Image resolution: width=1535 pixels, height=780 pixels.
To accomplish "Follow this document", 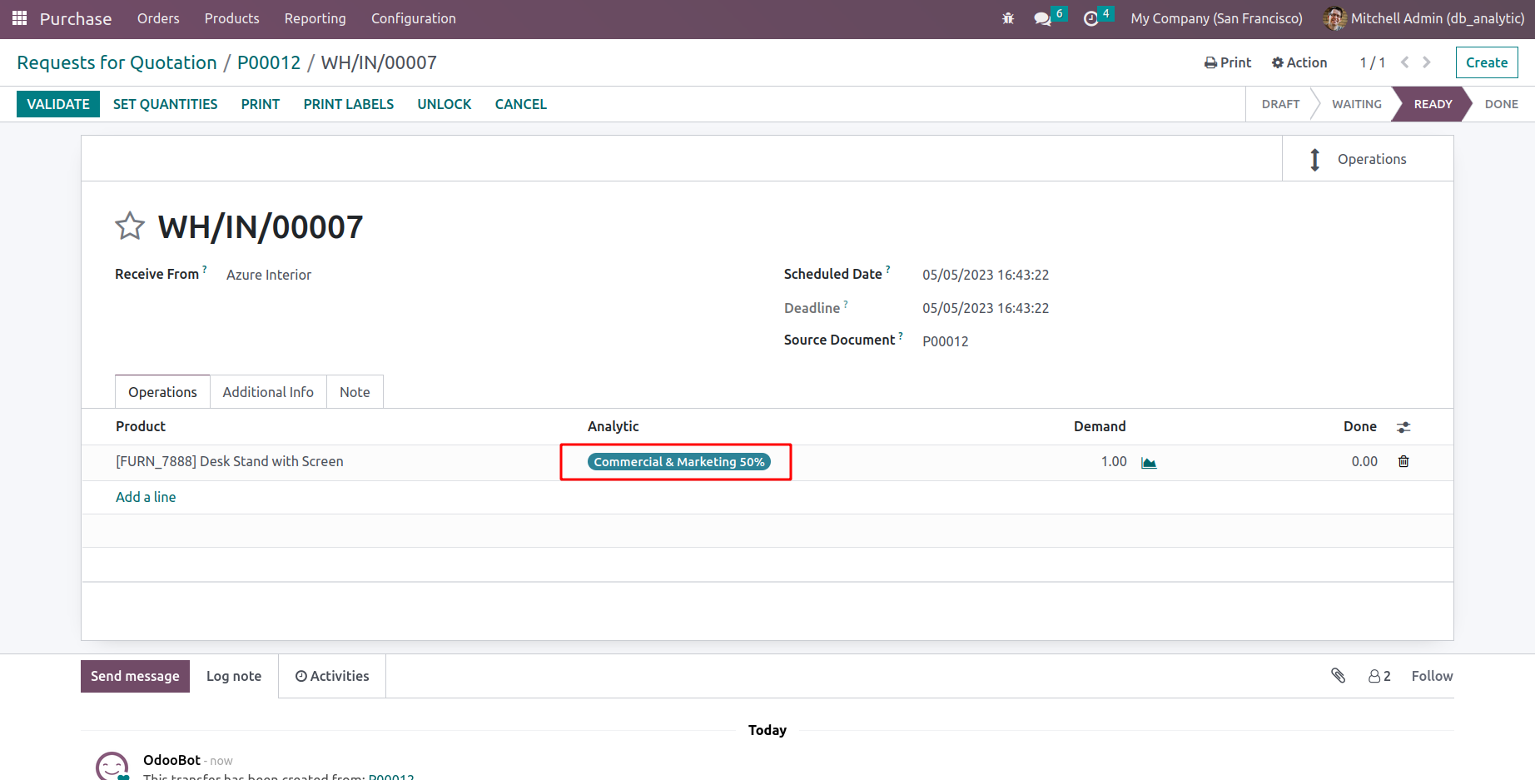I will (x=1432, y=676).
